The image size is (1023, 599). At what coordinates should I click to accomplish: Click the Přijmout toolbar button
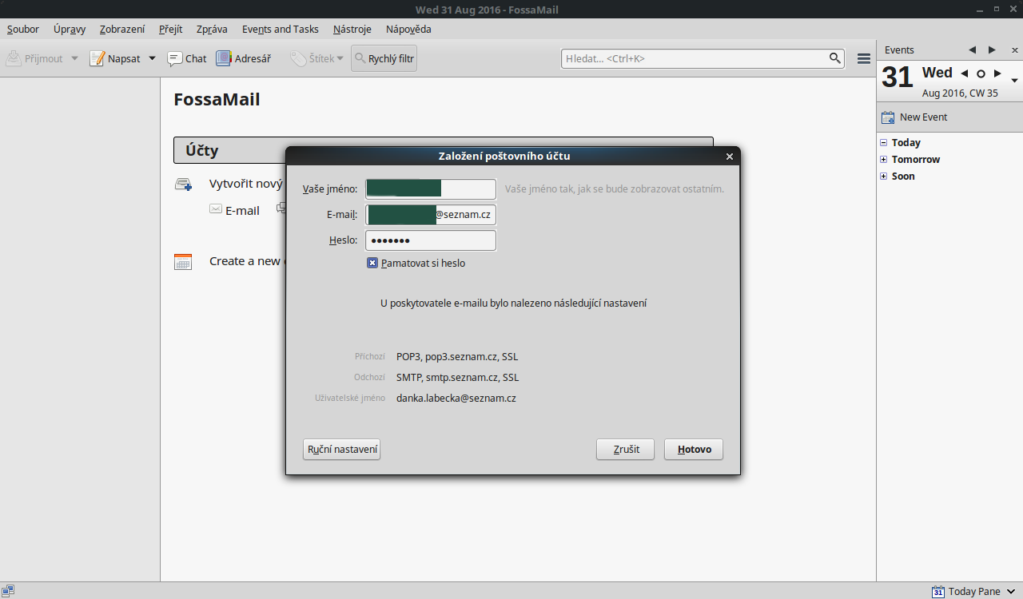coord(34,58)
